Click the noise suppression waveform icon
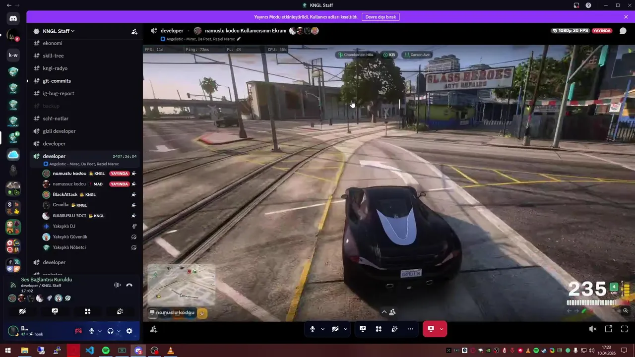The image size is (635, 357). [117, 285]
